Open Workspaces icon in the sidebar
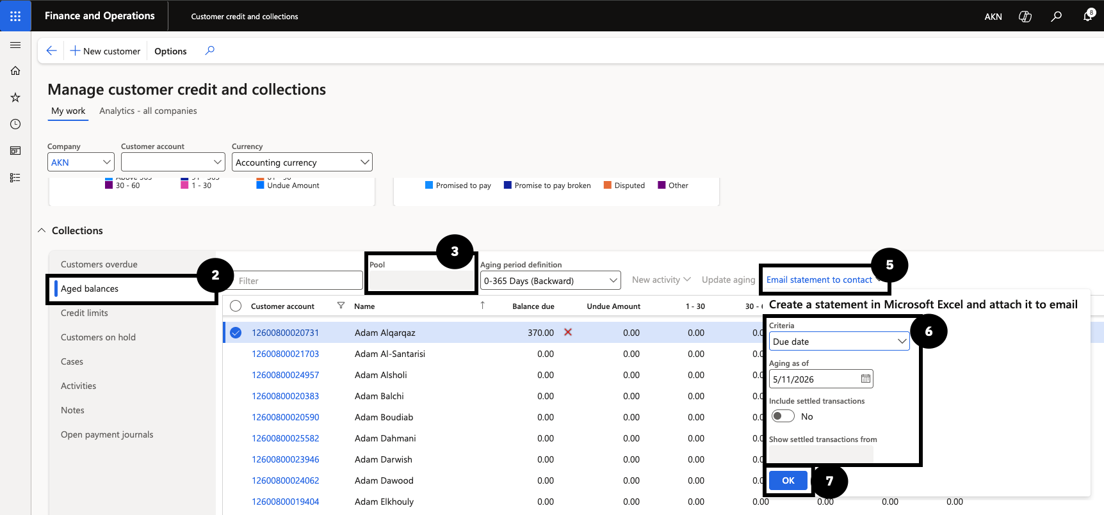Viewport: 1104px width, 515px height. (x=15, y=151)
